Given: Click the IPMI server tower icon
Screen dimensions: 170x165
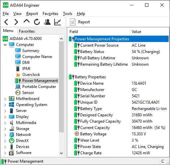Looking at the screenshot, I should coord(18,69).
